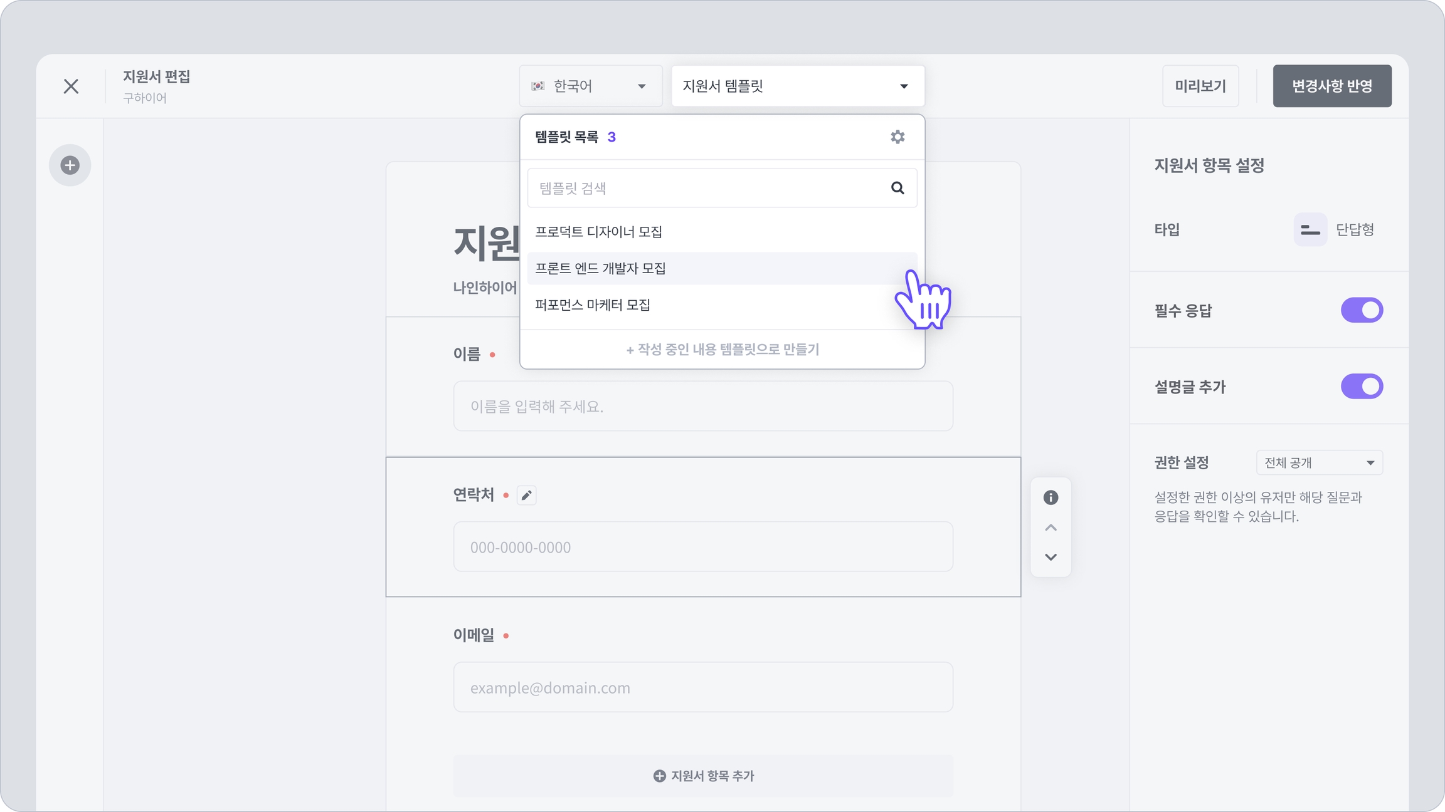
Task: Click the magnifier search icon
Action: point(897,188)
